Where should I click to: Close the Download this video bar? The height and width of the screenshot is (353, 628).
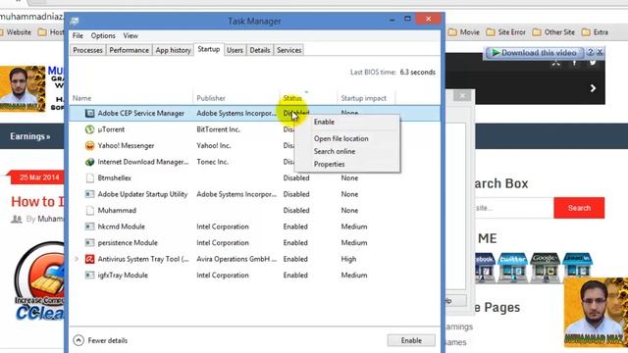(x=600, y=52)
